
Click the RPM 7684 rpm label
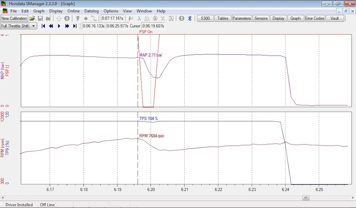click(152, 136)
